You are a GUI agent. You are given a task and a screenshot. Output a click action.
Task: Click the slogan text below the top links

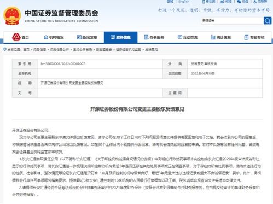[x=214, y=10]
